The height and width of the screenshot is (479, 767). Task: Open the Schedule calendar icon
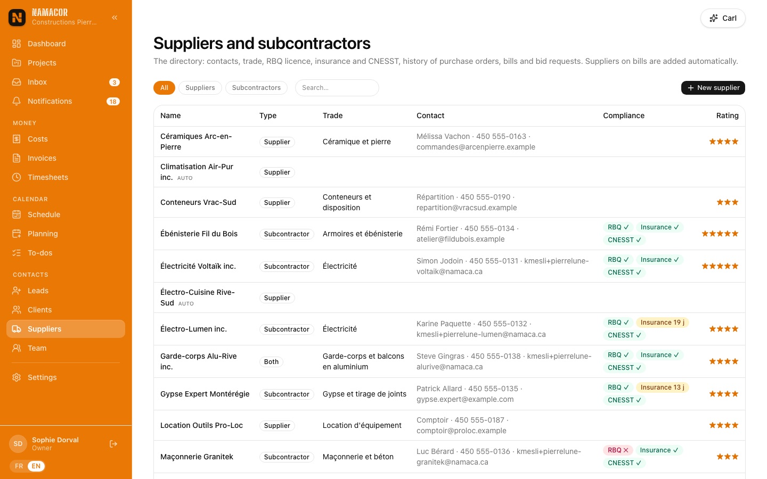(x=17, y=214)
